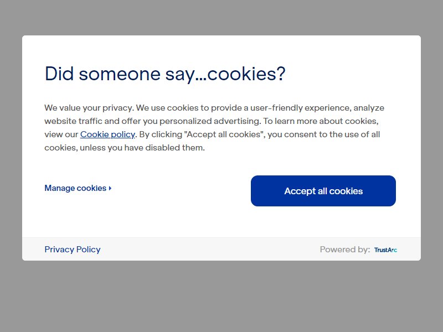Click the TrustArc logo in the footer

pyautogui.click(x=385, y=250)
